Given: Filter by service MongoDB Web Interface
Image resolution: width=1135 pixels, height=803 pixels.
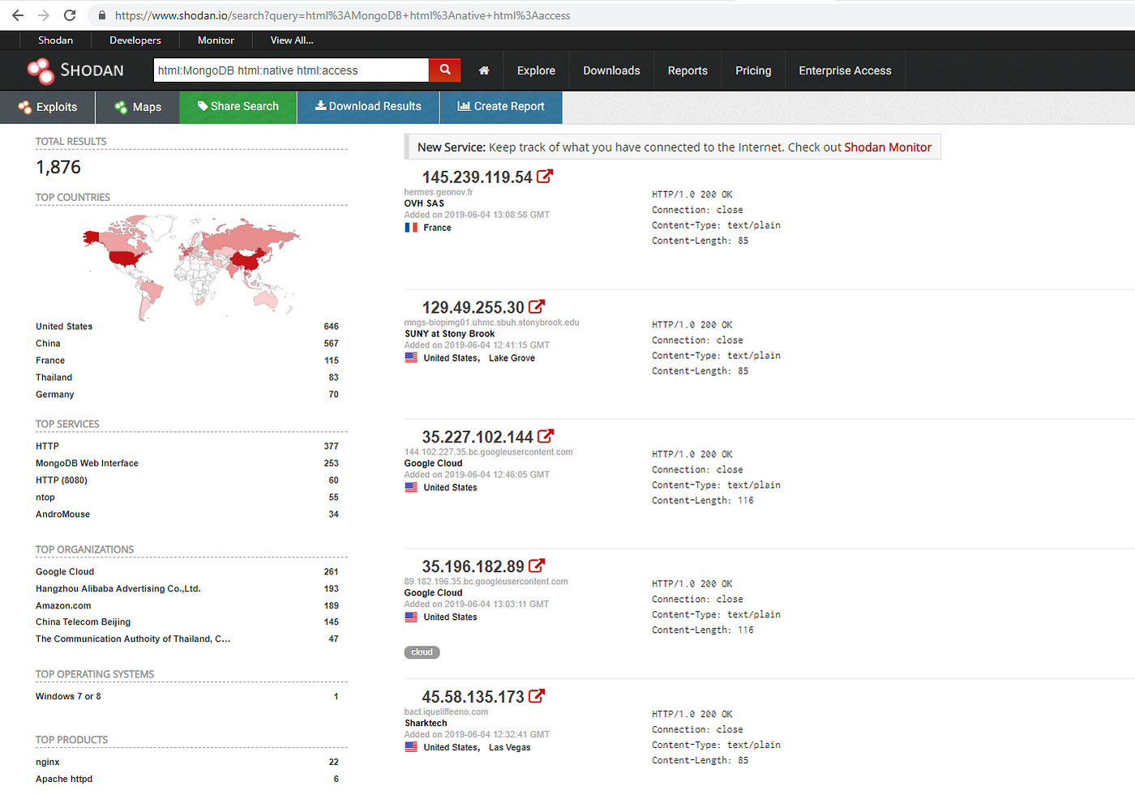Looking at the screenshot, I should tap(87, 463).
